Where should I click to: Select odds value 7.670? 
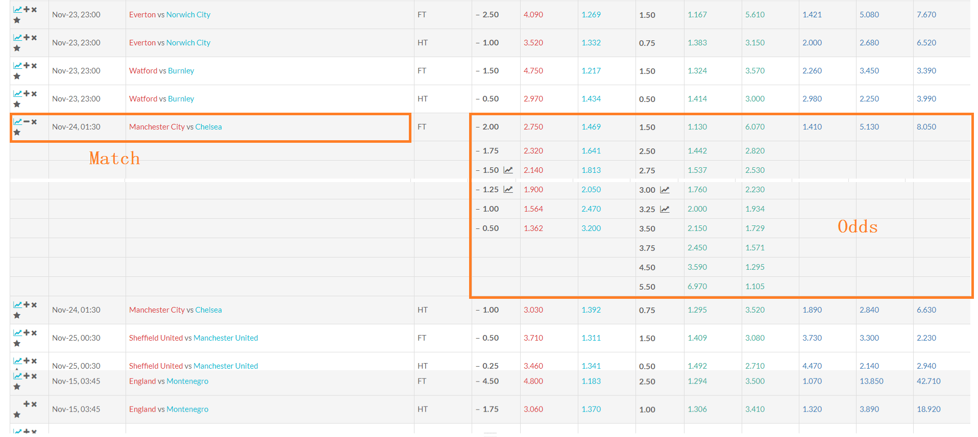(926, 15)
